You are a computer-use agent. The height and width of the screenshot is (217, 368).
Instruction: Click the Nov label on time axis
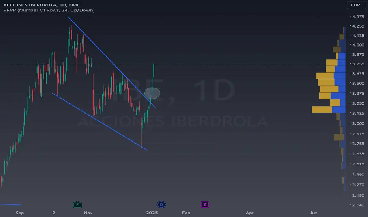point(88,213)
